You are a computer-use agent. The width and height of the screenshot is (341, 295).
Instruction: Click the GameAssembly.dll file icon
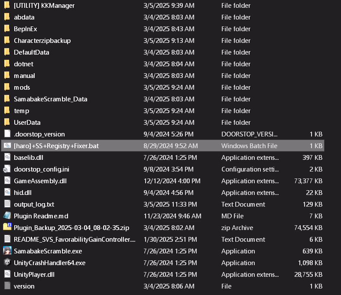[7, 181]
